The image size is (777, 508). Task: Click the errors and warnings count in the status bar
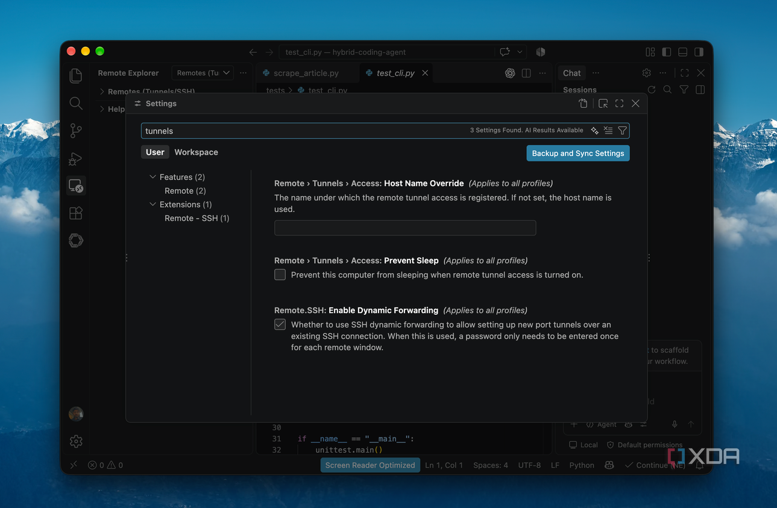point(105,465)
